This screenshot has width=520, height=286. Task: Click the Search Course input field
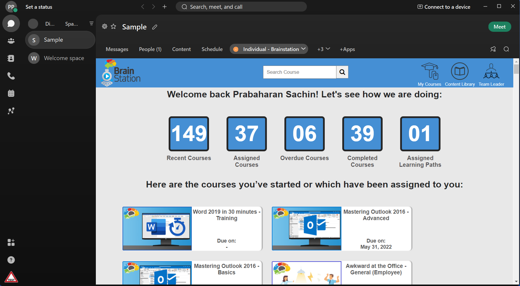299,72
